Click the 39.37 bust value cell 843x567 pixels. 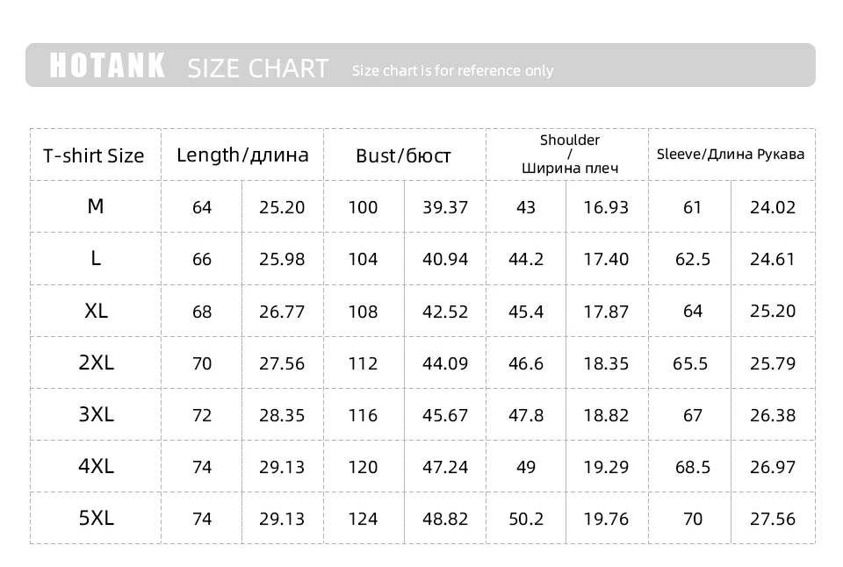pyautogui.click(x=445, y=207)
